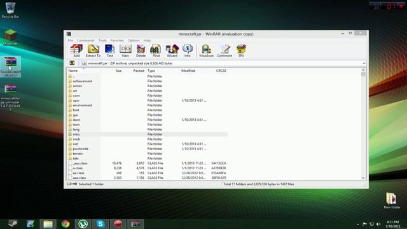Open the Recycle Bin desktop icon
Viewport: 407px width, 229px height.
tap(10, 10)
